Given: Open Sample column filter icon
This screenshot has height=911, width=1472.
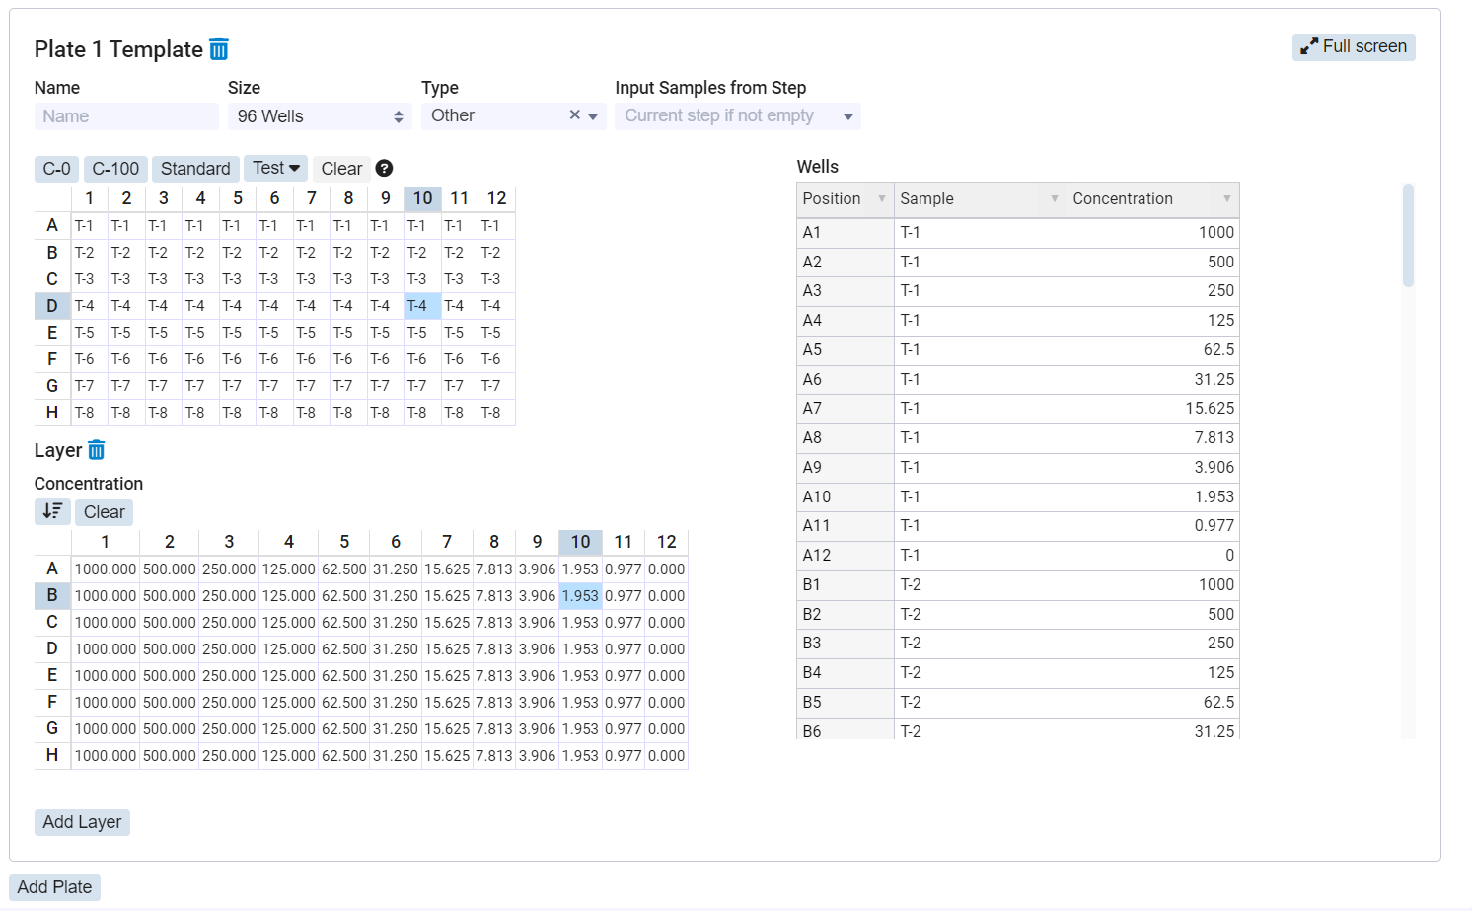Looking at the screenshot, I should pos(1054,199).
